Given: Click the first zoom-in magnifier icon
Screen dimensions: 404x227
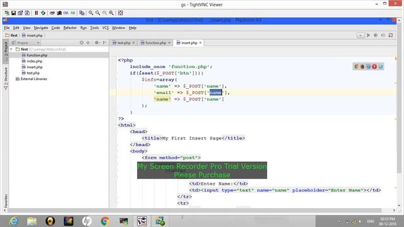Looking at the screenshot, I should pos(91,13).
